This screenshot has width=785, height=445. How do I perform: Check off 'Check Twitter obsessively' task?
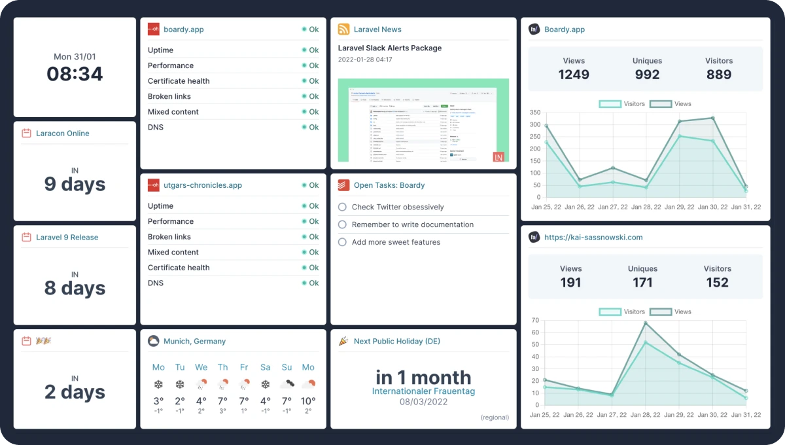(x=342, y=207)
